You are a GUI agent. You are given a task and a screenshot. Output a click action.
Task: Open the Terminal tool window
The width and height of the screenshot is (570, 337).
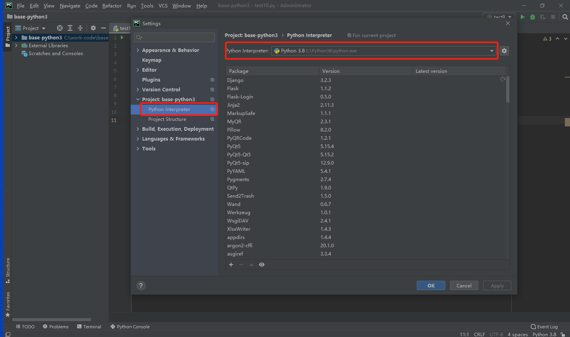point(89,327)
